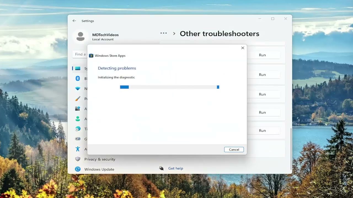Click the Get help link
Screen dimensions: 353x198
pyautogui.click(x=176, y=168)
